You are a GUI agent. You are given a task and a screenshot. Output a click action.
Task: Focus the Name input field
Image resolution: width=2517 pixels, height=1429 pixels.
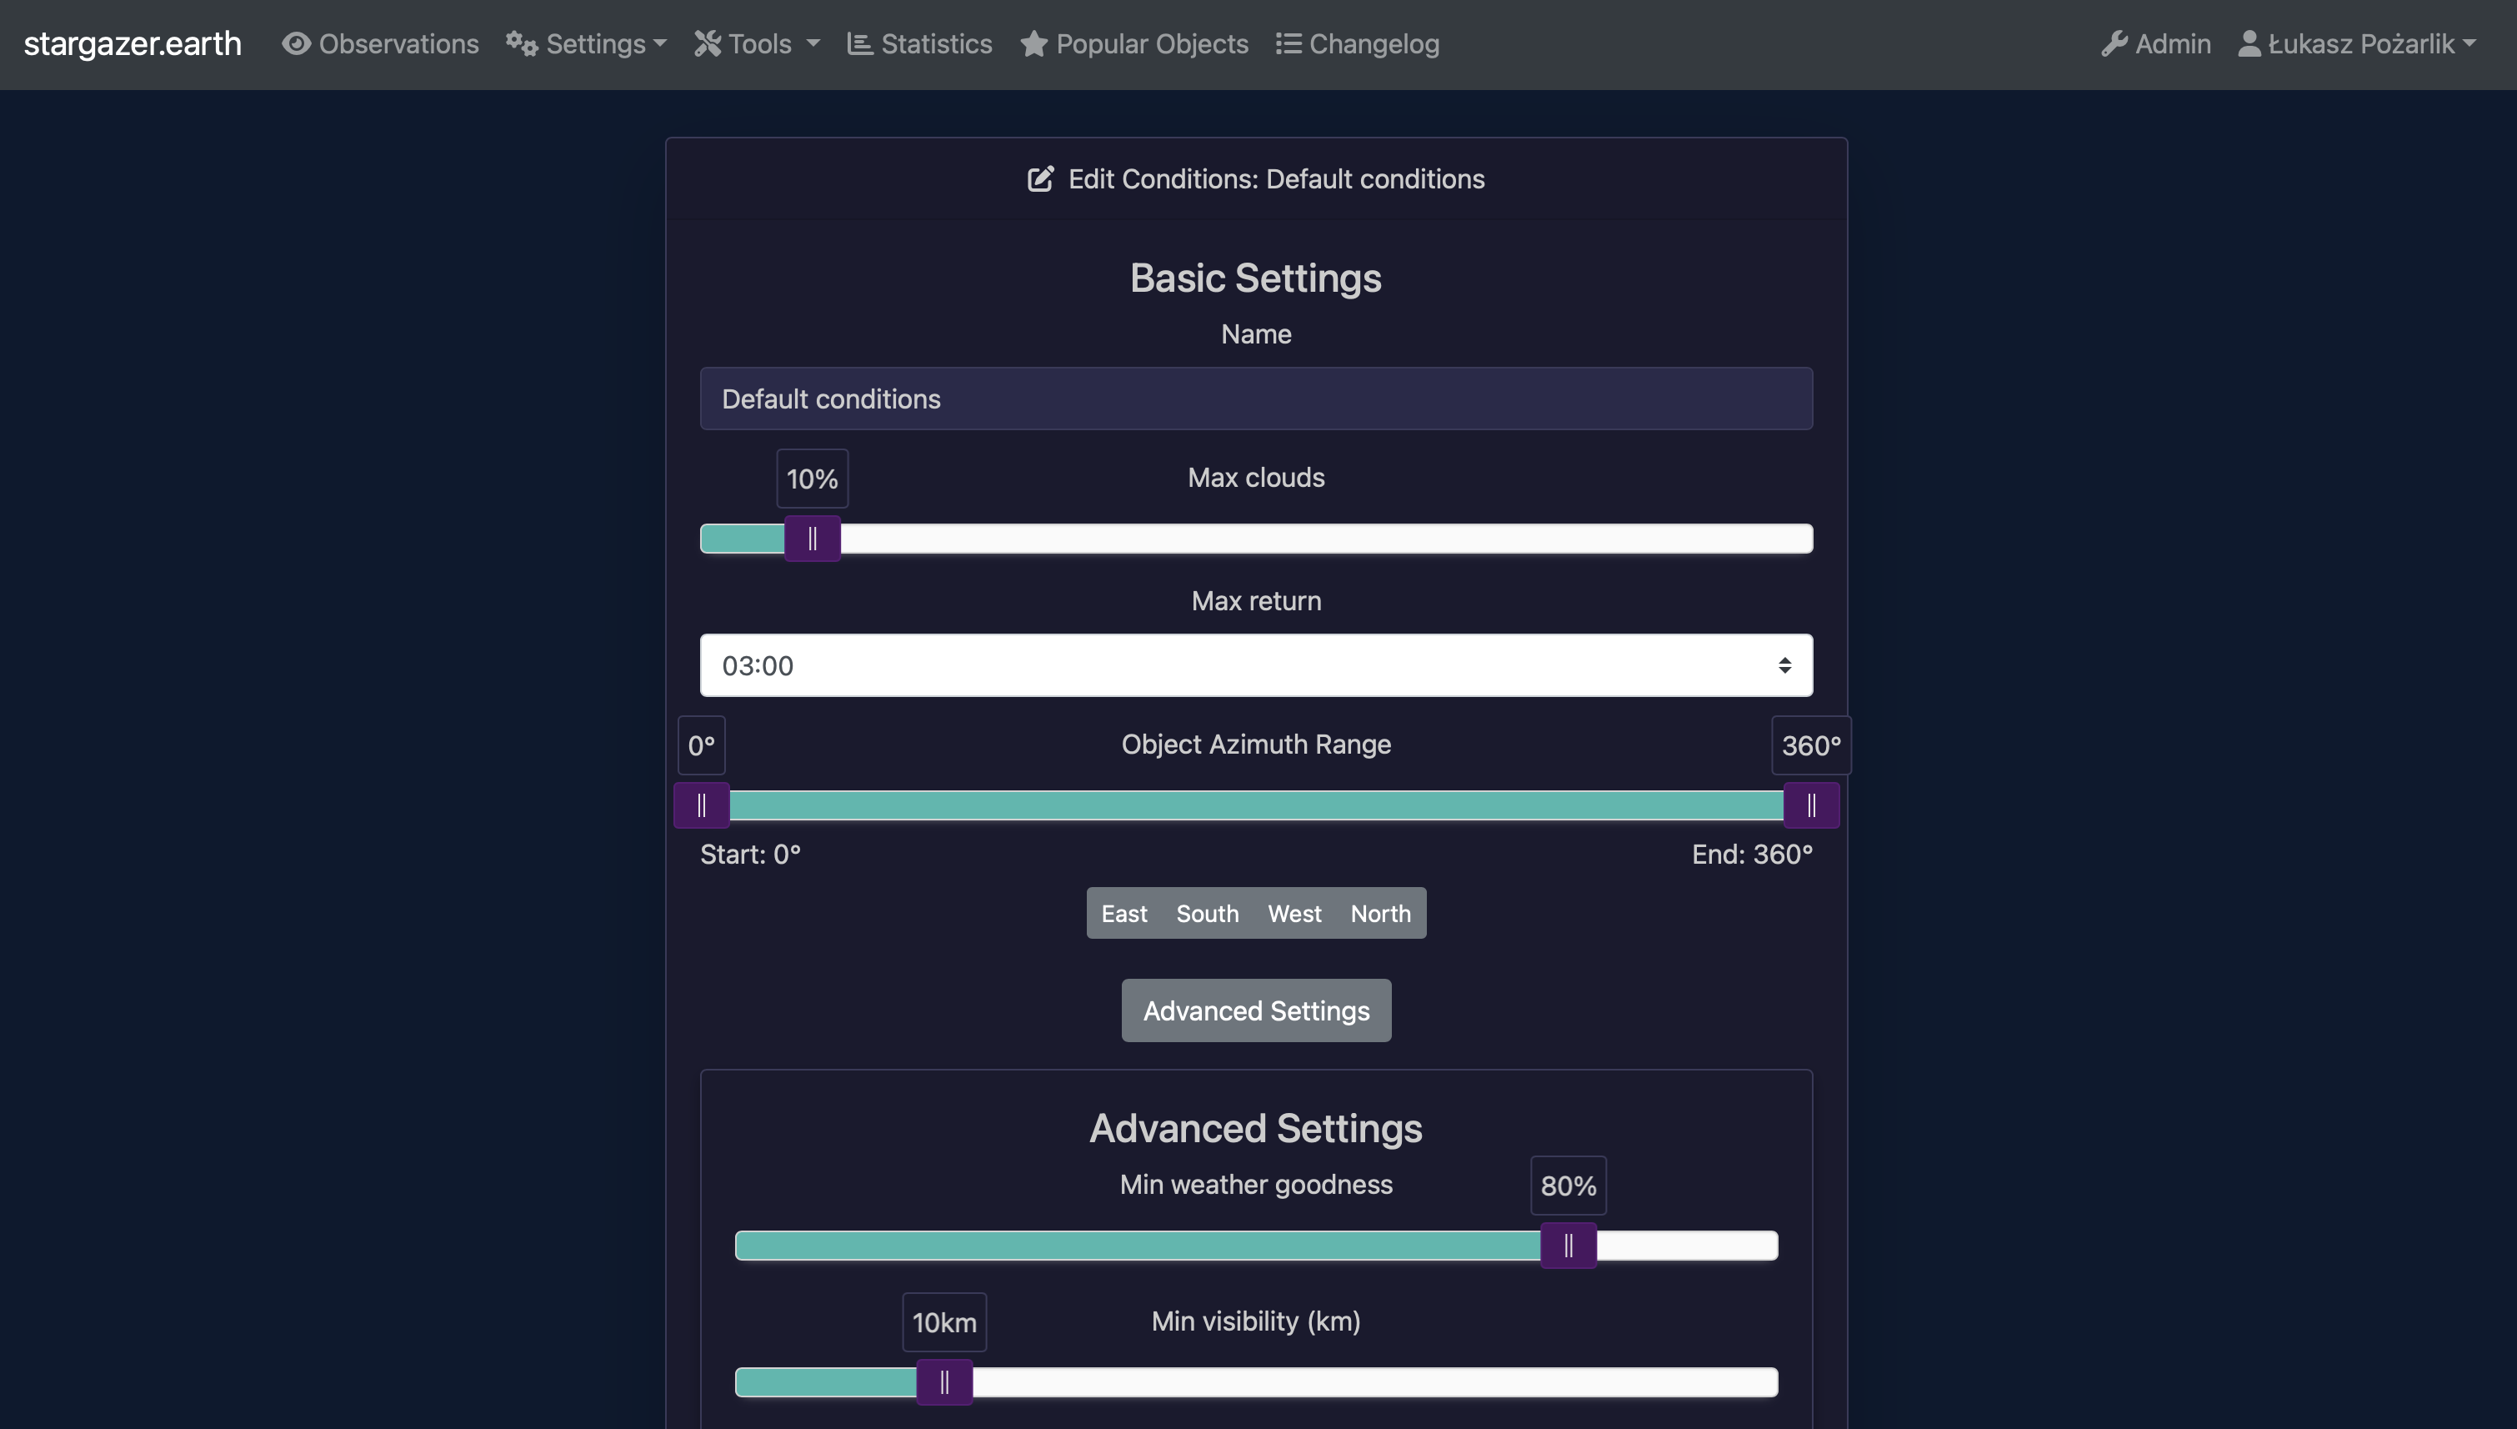[1255, 399]
